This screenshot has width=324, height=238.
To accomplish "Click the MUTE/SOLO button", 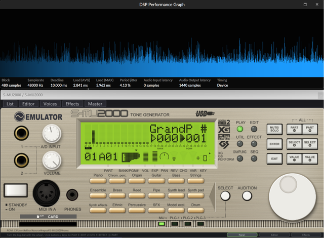I will tap(274, 129).
